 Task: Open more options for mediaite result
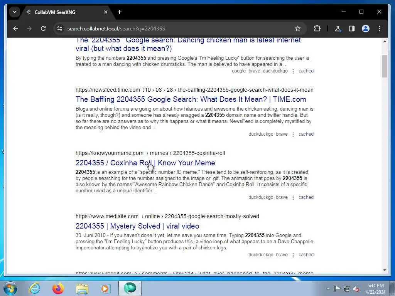[x=293, y=255]
